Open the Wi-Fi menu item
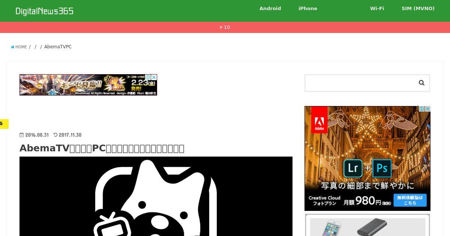This screenshot has width=450, height=236. pos(377,9)
